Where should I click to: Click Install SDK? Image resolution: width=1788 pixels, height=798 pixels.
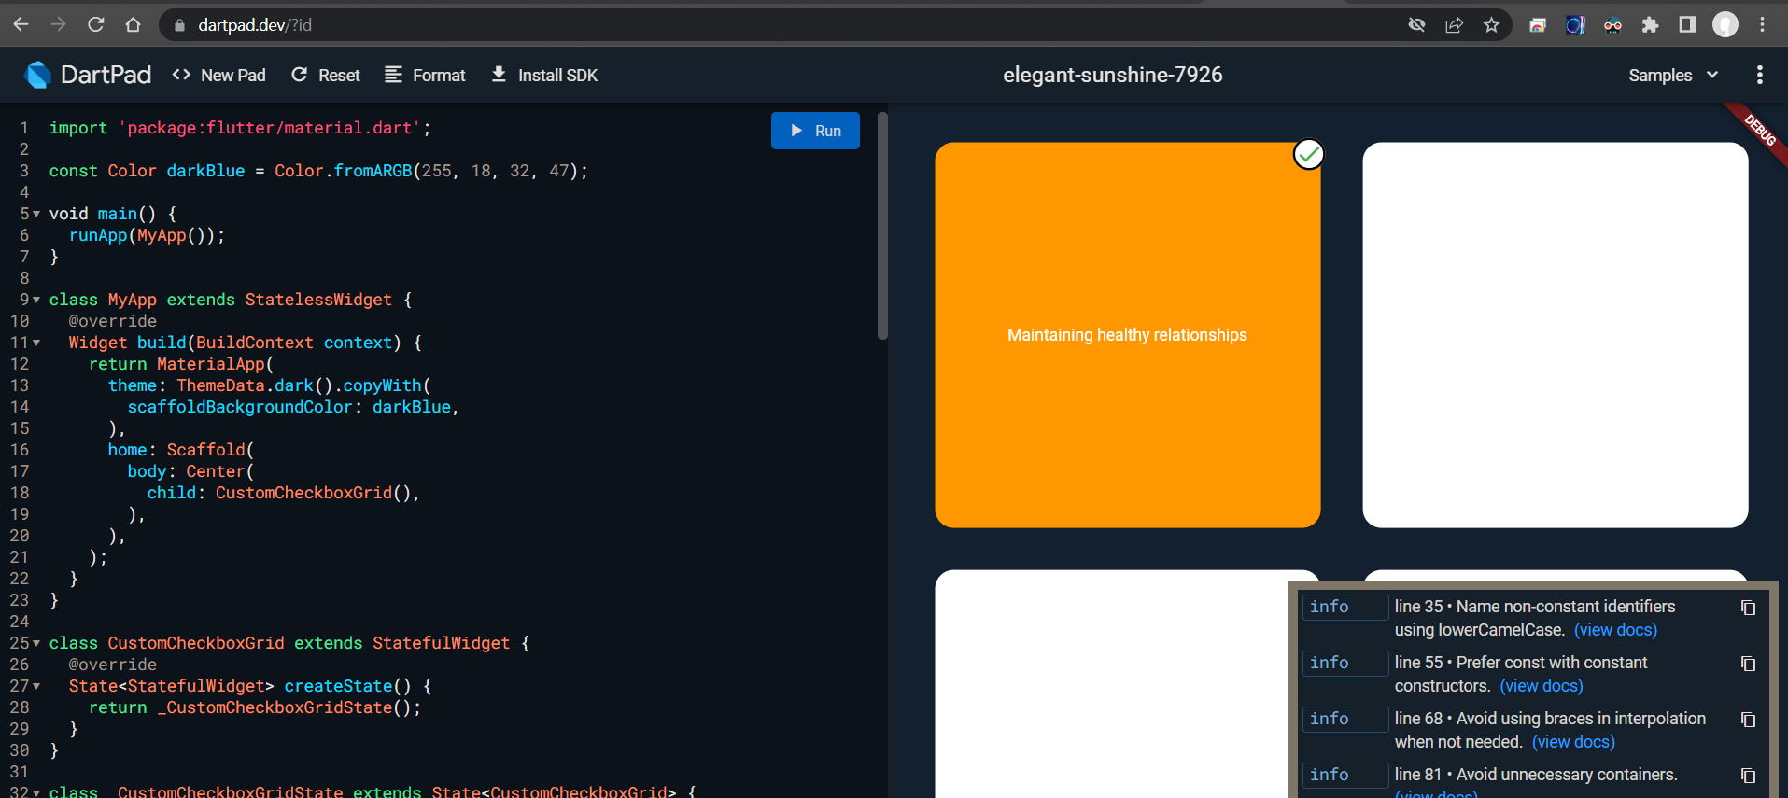pos(544,75)
